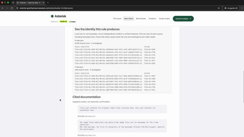Screen dimensions: 244x137
Task: Click the quoted block about train.json rows
Action: [x=122, y=109]
